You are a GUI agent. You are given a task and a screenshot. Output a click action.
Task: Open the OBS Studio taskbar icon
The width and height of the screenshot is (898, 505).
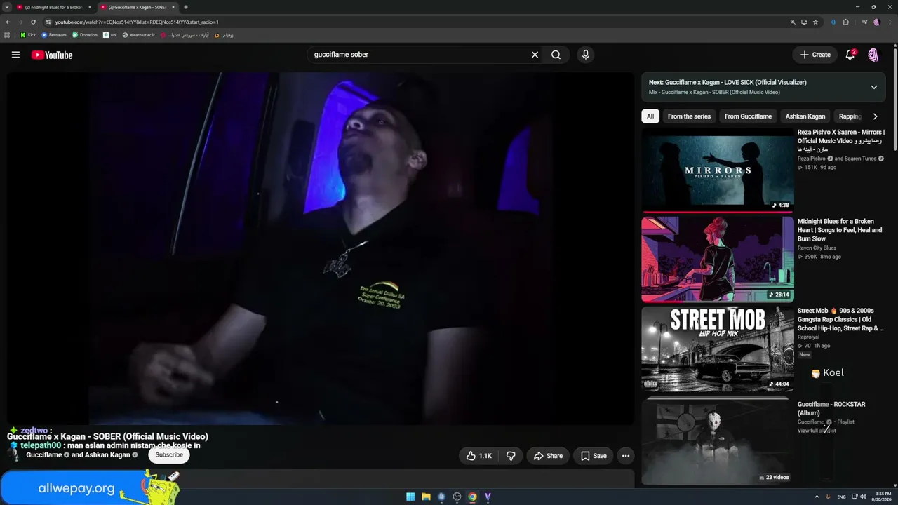click(457, 497)
